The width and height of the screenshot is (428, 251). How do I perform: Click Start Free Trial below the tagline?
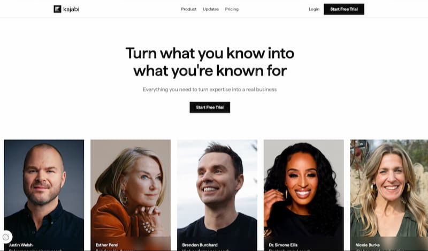(210, 108)
